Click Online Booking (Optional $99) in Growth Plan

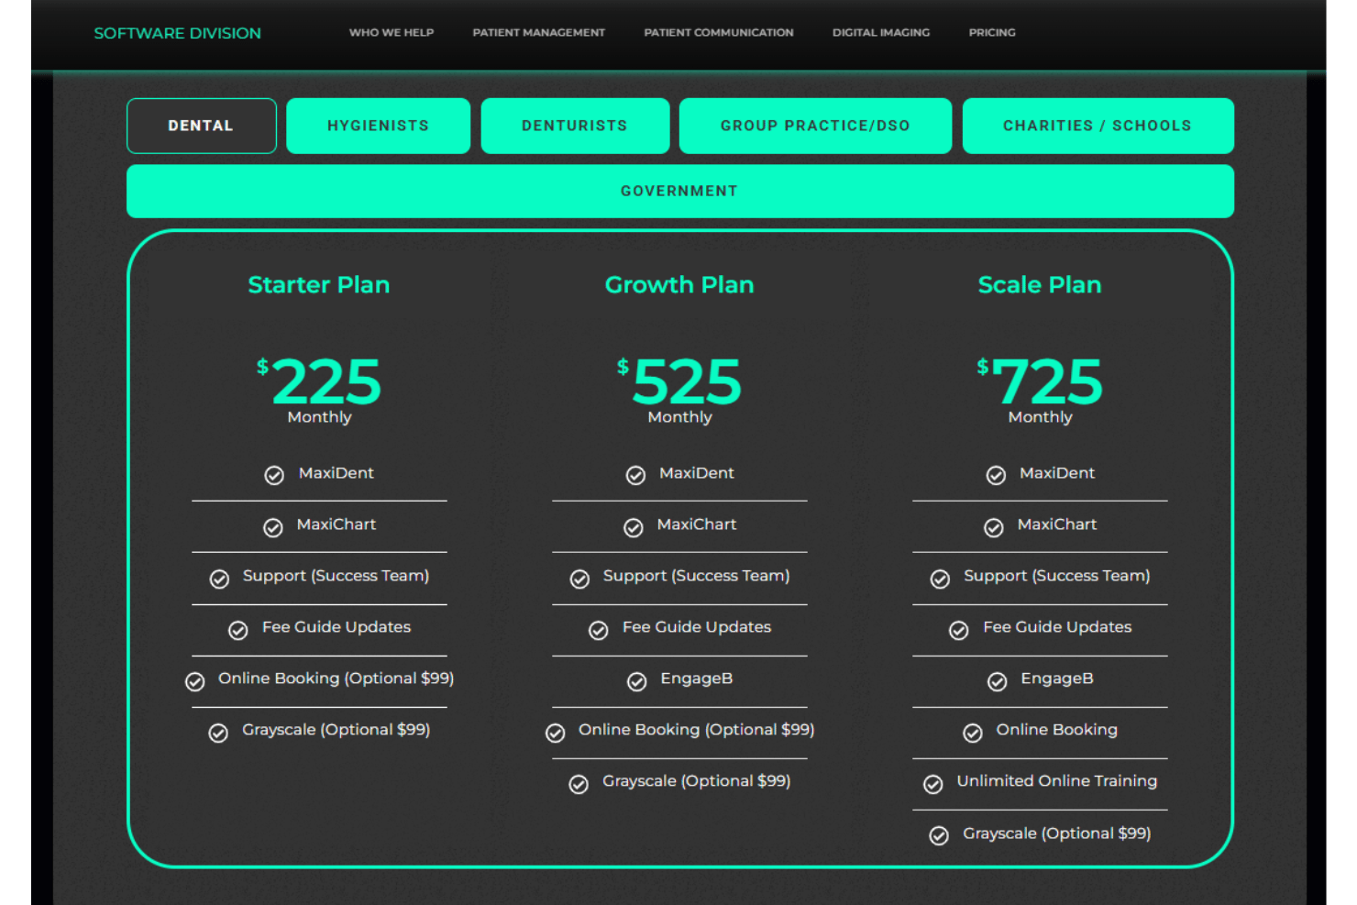click(696, 730)
